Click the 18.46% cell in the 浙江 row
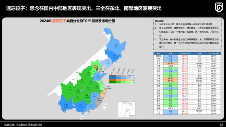 click(x=185, y=81)
